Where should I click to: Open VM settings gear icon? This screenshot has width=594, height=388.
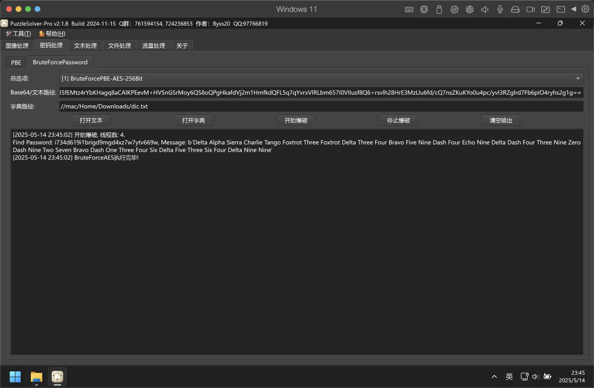pyautogui.click(x=585, y=9)
